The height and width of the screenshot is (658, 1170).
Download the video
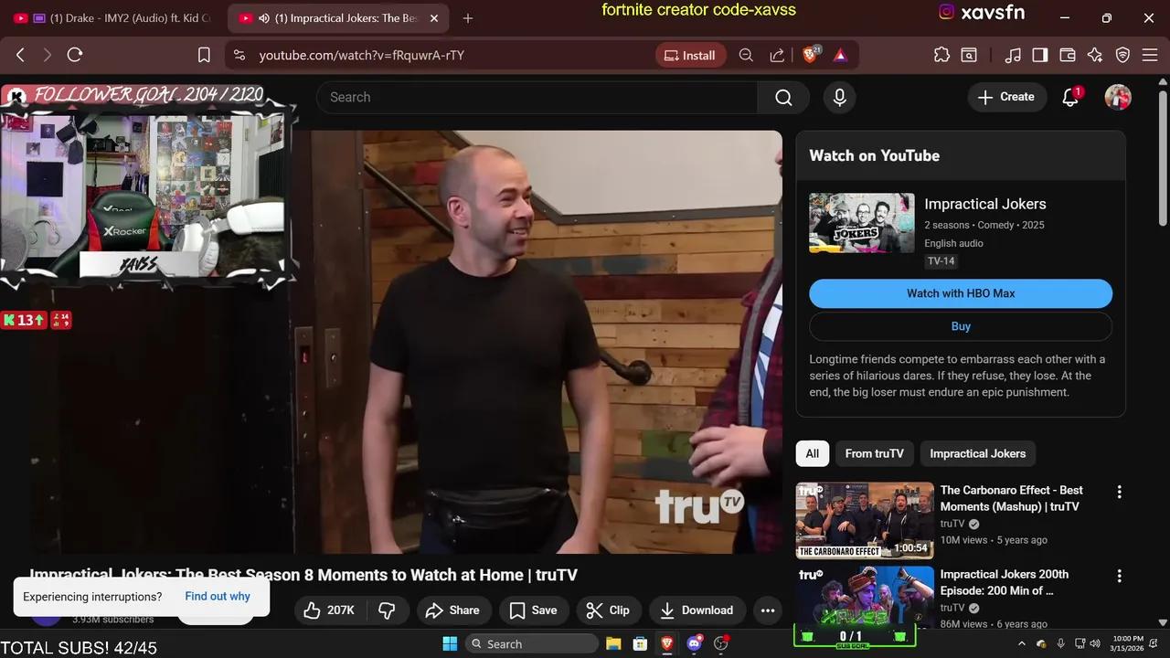click(697, 610)
